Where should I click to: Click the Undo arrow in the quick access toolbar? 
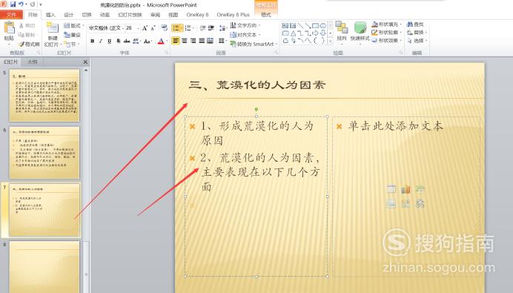tap(21, 4)
